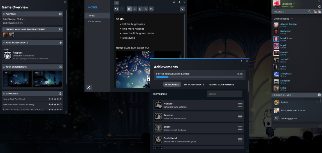
Task: Click the Grubfriend achievement icon
Action: tap(158, 140)
